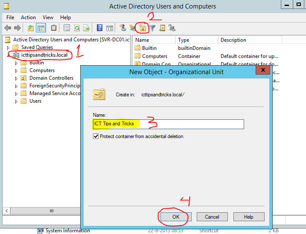Toggle Show/Hide Action Pane icon
The width and height of the screenshot is (306, 234).
pyautogui.click(x=110, y=28)
